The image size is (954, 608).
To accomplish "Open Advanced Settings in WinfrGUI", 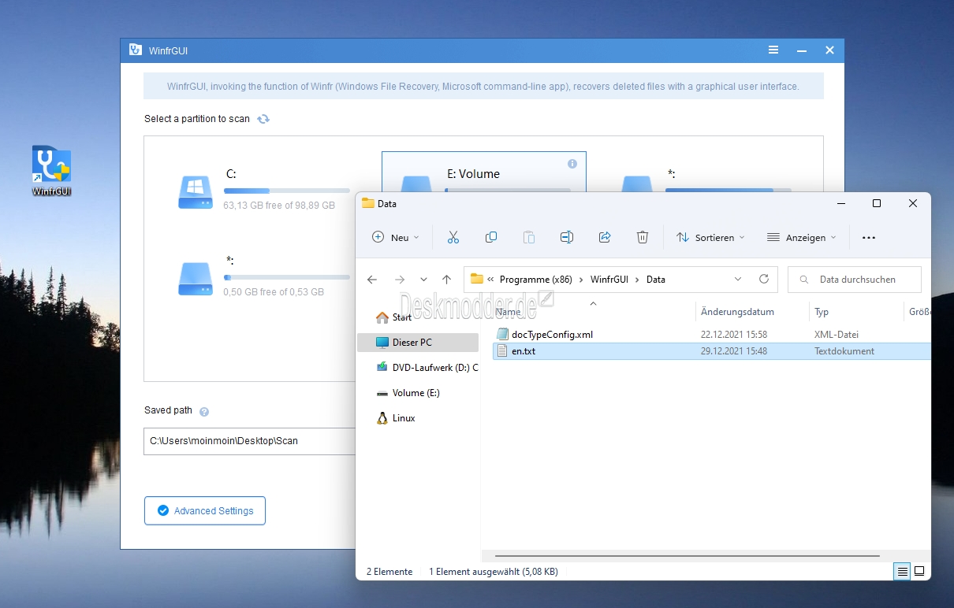I will tap(205, 511).
